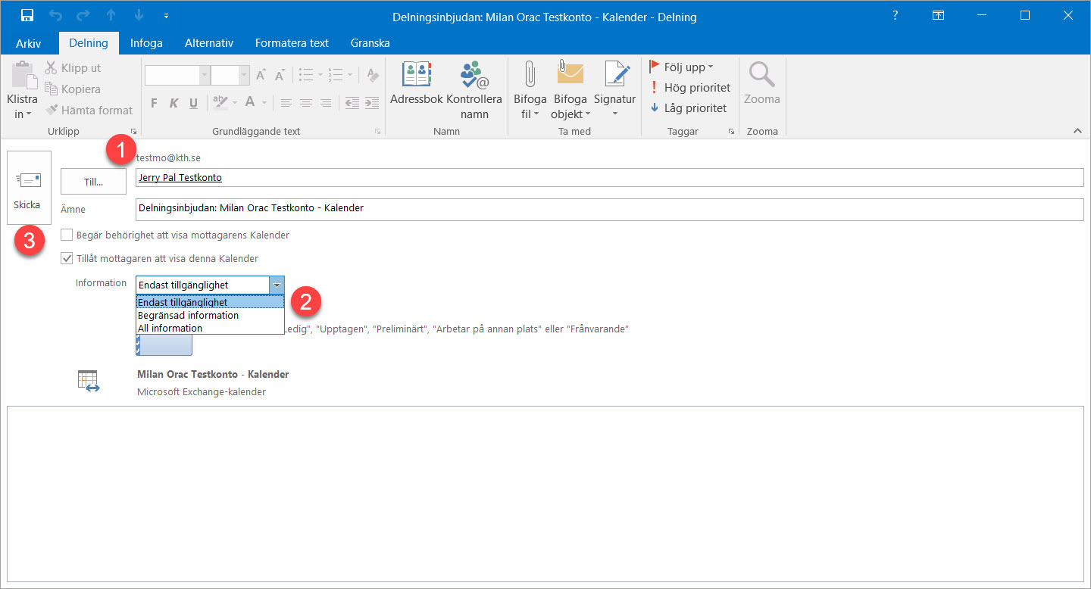Increase the indent
1091x589 pixels.
coord(372,103)
